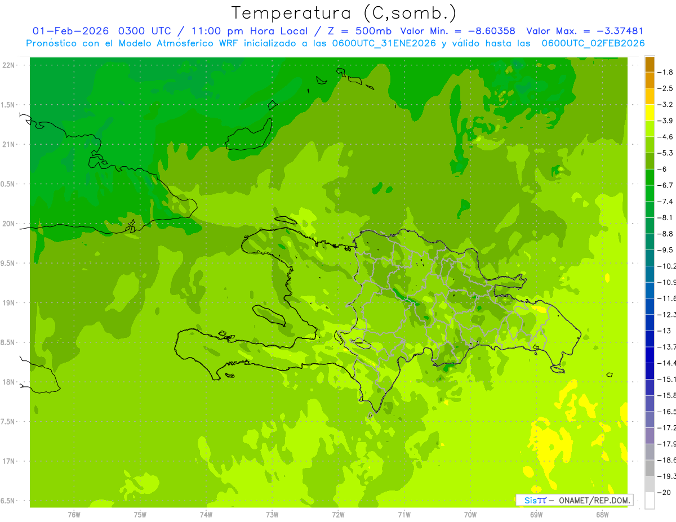Click the "-8.8" colorbar value

click(x=665, y=234)
